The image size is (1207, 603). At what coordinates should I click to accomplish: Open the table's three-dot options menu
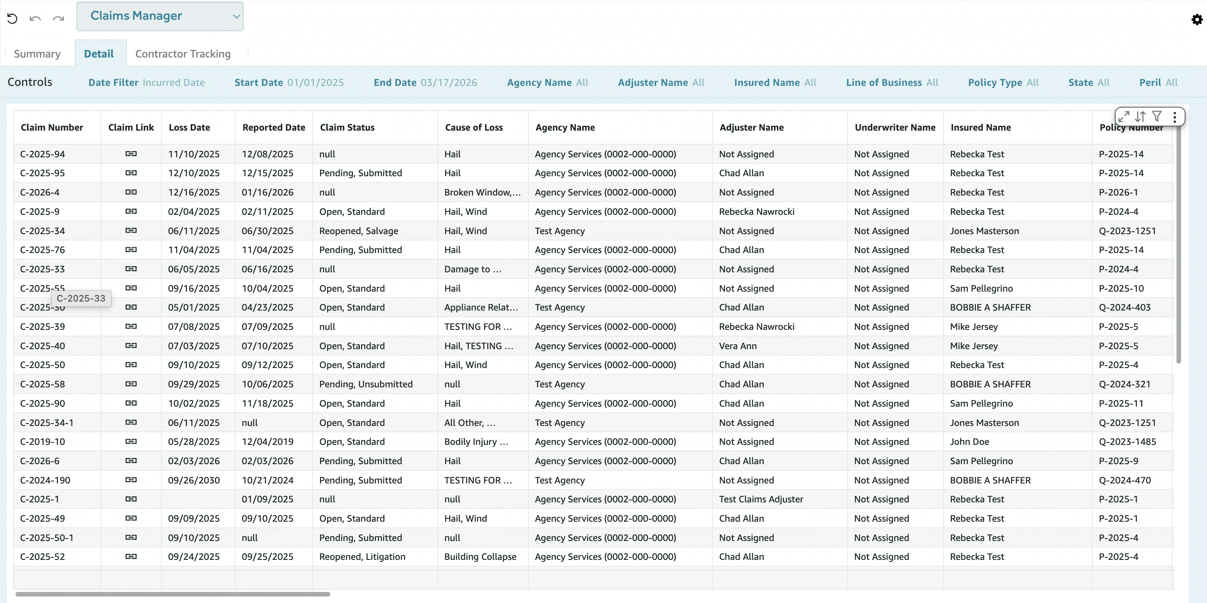(x=1174, y=117)
